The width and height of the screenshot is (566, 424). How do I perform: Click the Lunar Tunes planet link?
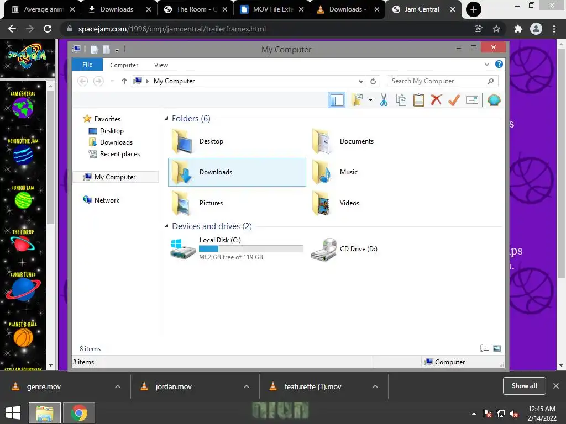23,287
